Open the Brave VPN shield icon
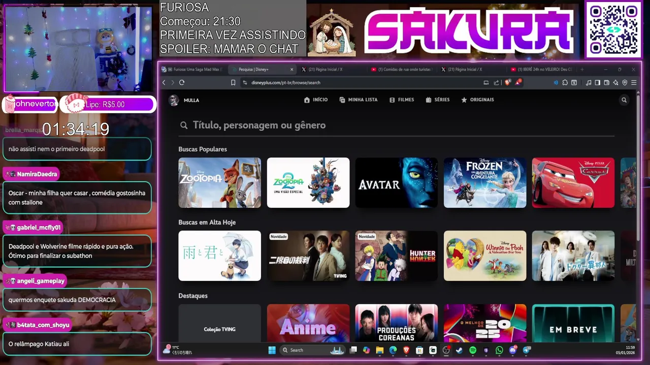Viewport: 650px width, 365px height. pos(625,83)
